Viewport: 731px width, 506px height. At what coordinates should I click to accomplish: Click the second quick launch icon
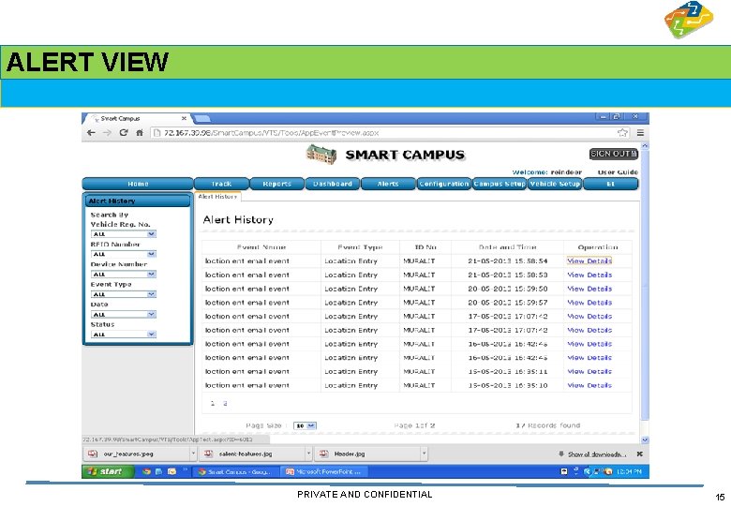[158, 471]
